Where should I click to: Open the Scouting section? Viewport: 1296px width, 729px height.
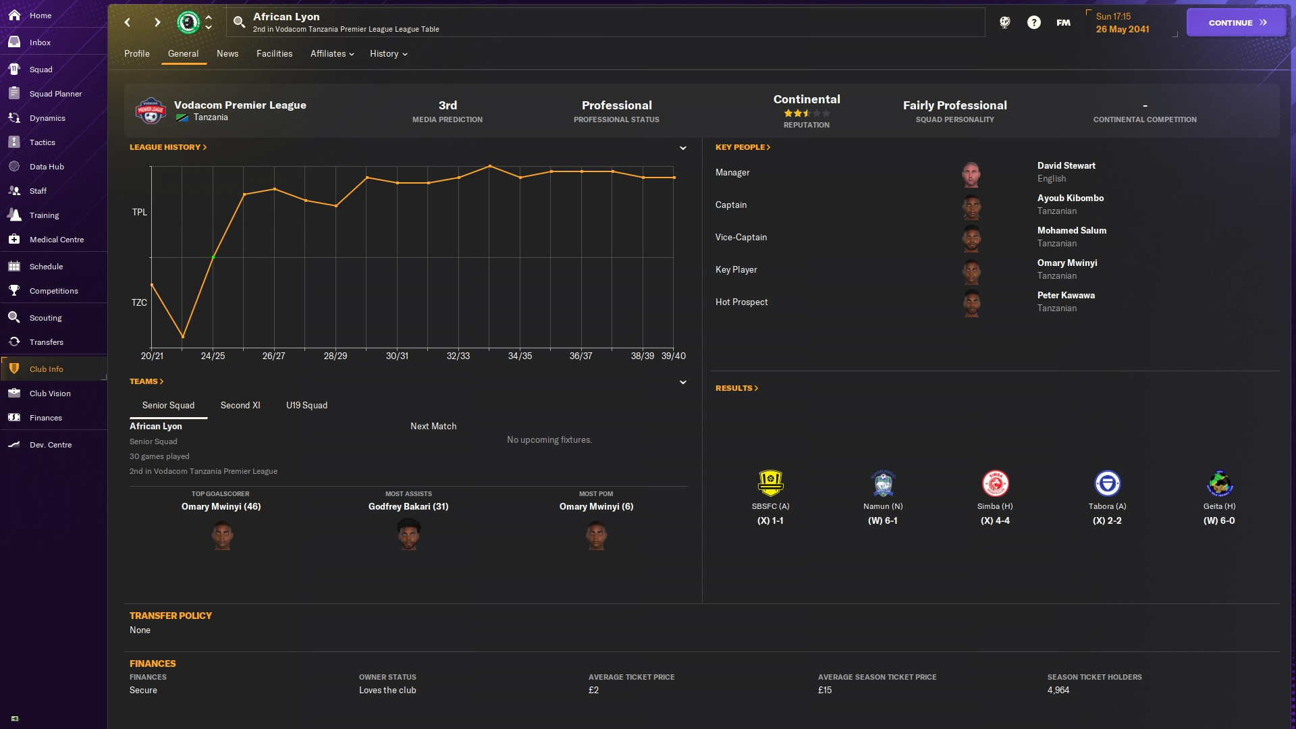tap(45, 318)
